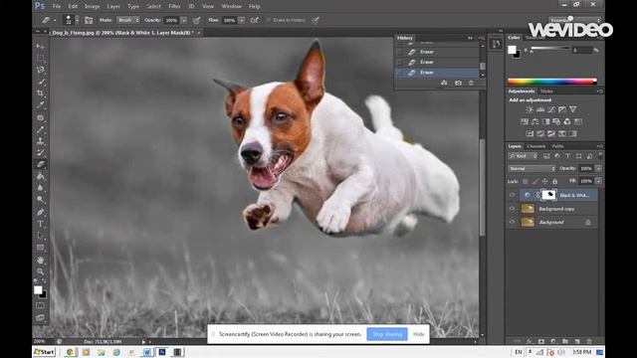Toggle lock transparent pixels
Screen dimensions: 637x358
[x=526, y=181]
